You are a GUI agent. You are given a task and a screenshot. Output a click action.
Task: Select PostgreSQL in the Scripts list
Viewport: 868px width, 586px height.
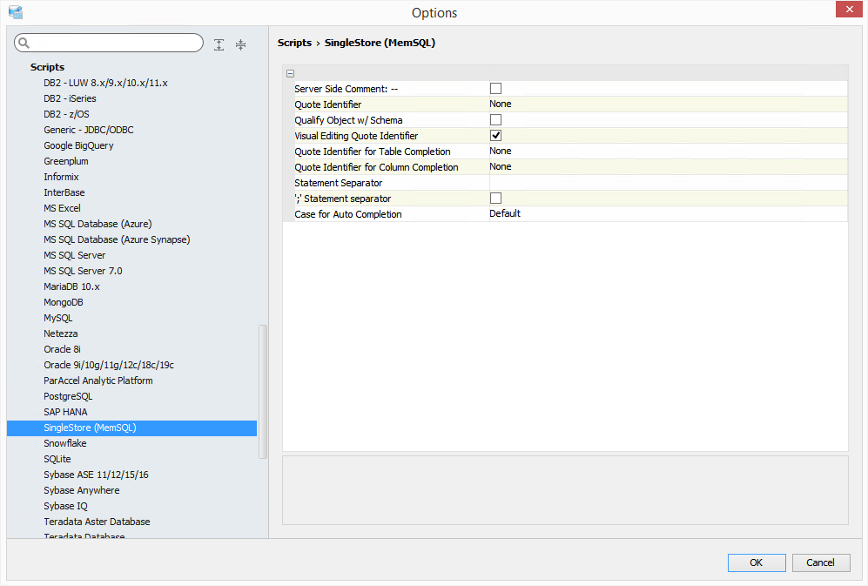(x=68, y=396)
